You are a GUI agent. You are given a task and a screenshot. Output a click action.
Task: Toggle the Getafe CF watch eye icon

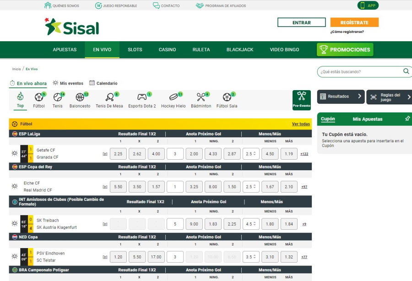(15, 153)
